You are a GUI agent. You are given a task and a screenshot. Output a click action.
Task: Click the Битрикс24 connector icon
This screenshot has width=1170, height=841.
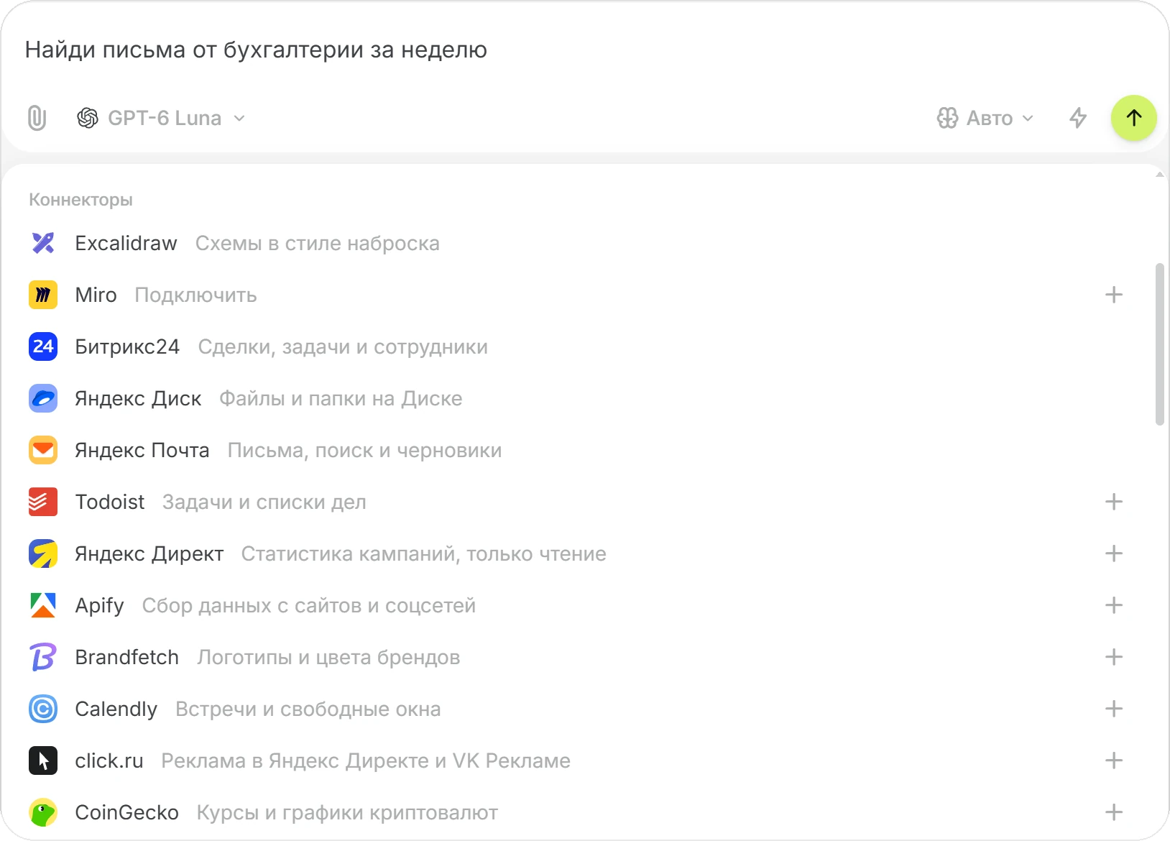point(43,346)
